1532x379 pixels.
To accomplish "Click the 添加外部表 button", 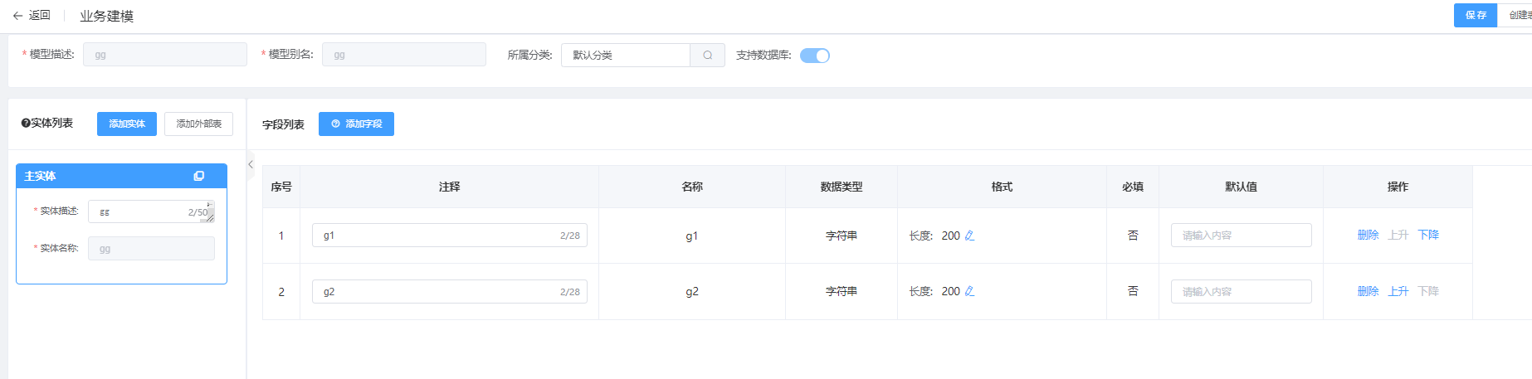I will [198, 124].
